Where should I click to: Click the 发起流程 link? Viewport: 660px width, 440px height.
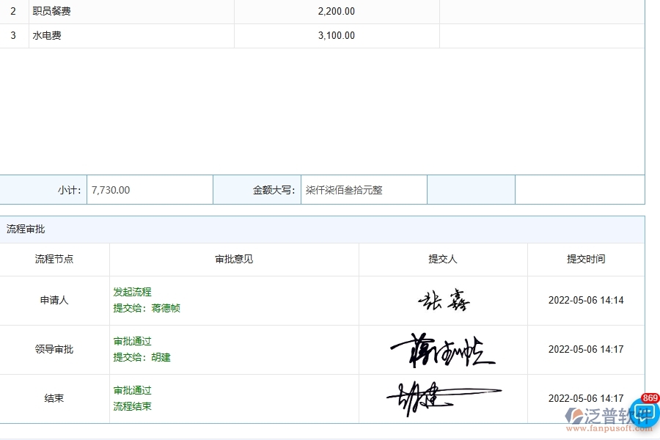[x=133, y=292]
